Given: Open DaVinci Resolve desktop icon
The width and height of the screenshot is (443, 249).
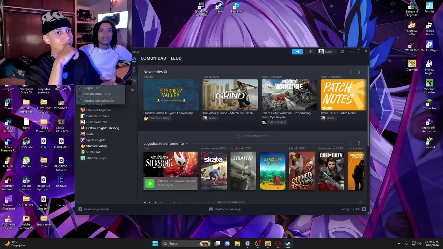Looking at the screenshot, I should tap(26, 184).
